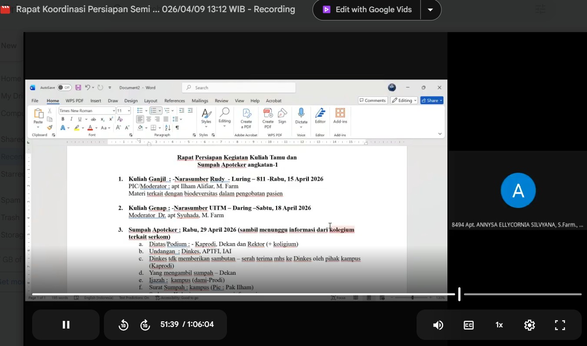The width and height of the screenshot is (587, 346).
Task: Toggle Bold formatting in the Font group
Action: (x=63, y=119)
